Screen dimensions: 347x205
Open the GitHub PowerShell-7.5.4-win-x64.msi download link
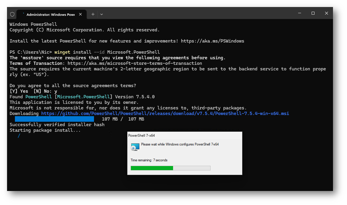pyautogui.click(x=165, y=114)
